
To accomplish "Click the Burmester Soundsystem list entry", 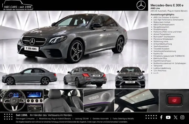I will click(x=164, y=37).
